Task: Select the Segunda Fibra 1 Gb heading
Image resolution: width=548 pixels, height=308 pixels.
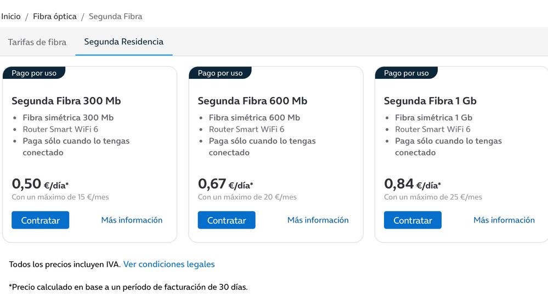Action: pyautogui.click(x=430, y=101)
